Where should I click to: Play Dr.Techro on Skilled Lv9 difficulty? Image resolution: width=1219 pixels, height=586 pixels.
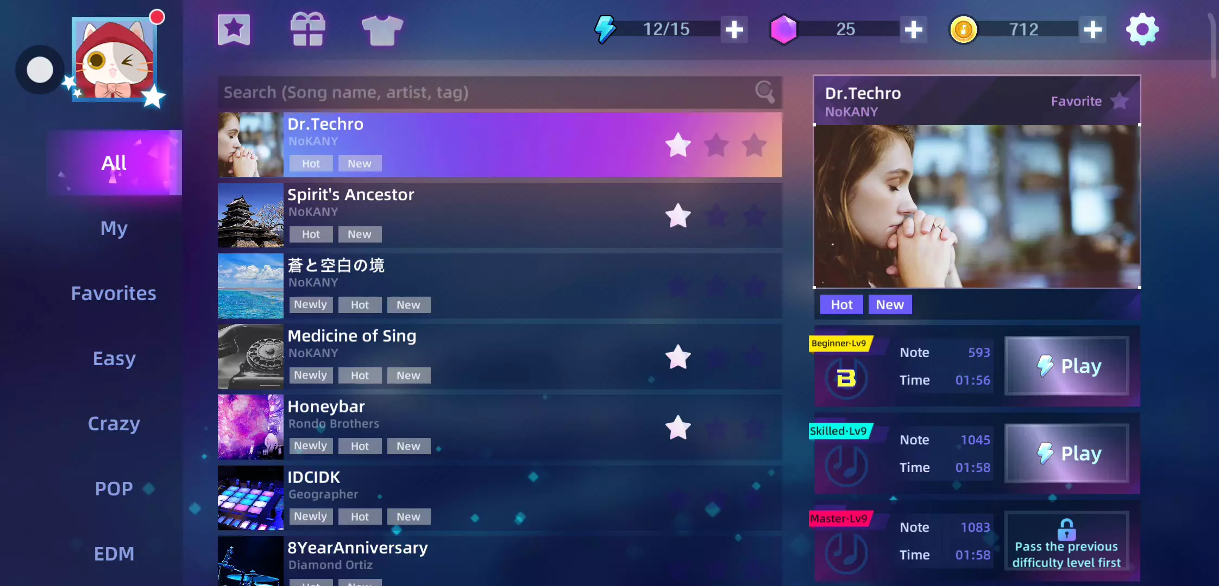pos(1067,454)
